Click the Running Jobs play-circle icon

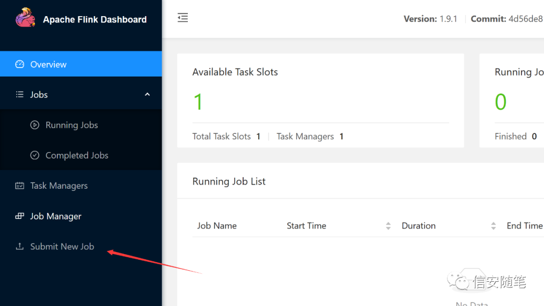pos(35,125)
